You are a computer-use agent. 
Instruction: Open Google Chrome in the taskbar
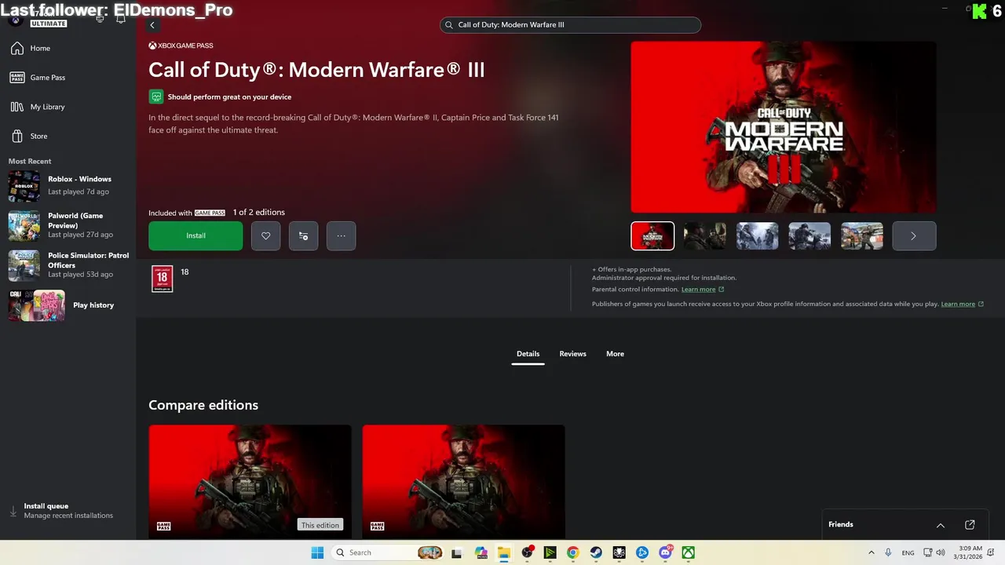[x=573, y=552]
